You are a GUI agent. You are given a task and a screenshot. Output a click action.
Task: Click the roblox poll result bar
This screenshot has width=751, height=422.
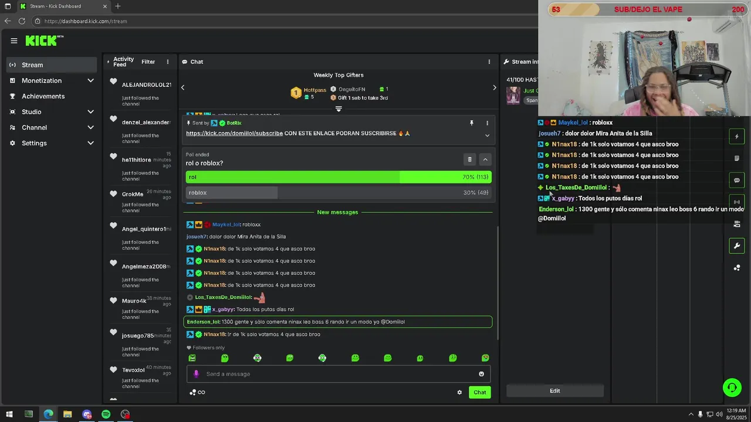339,193
